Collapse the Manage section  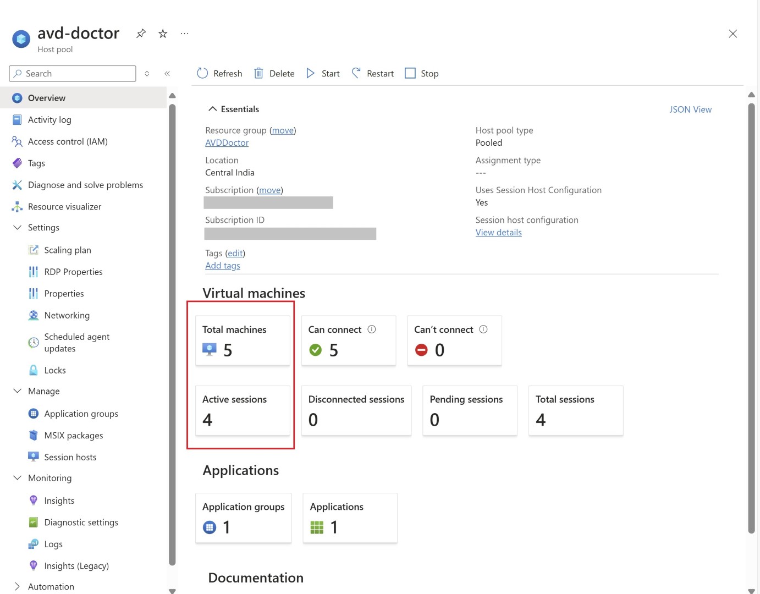[18, 391]
